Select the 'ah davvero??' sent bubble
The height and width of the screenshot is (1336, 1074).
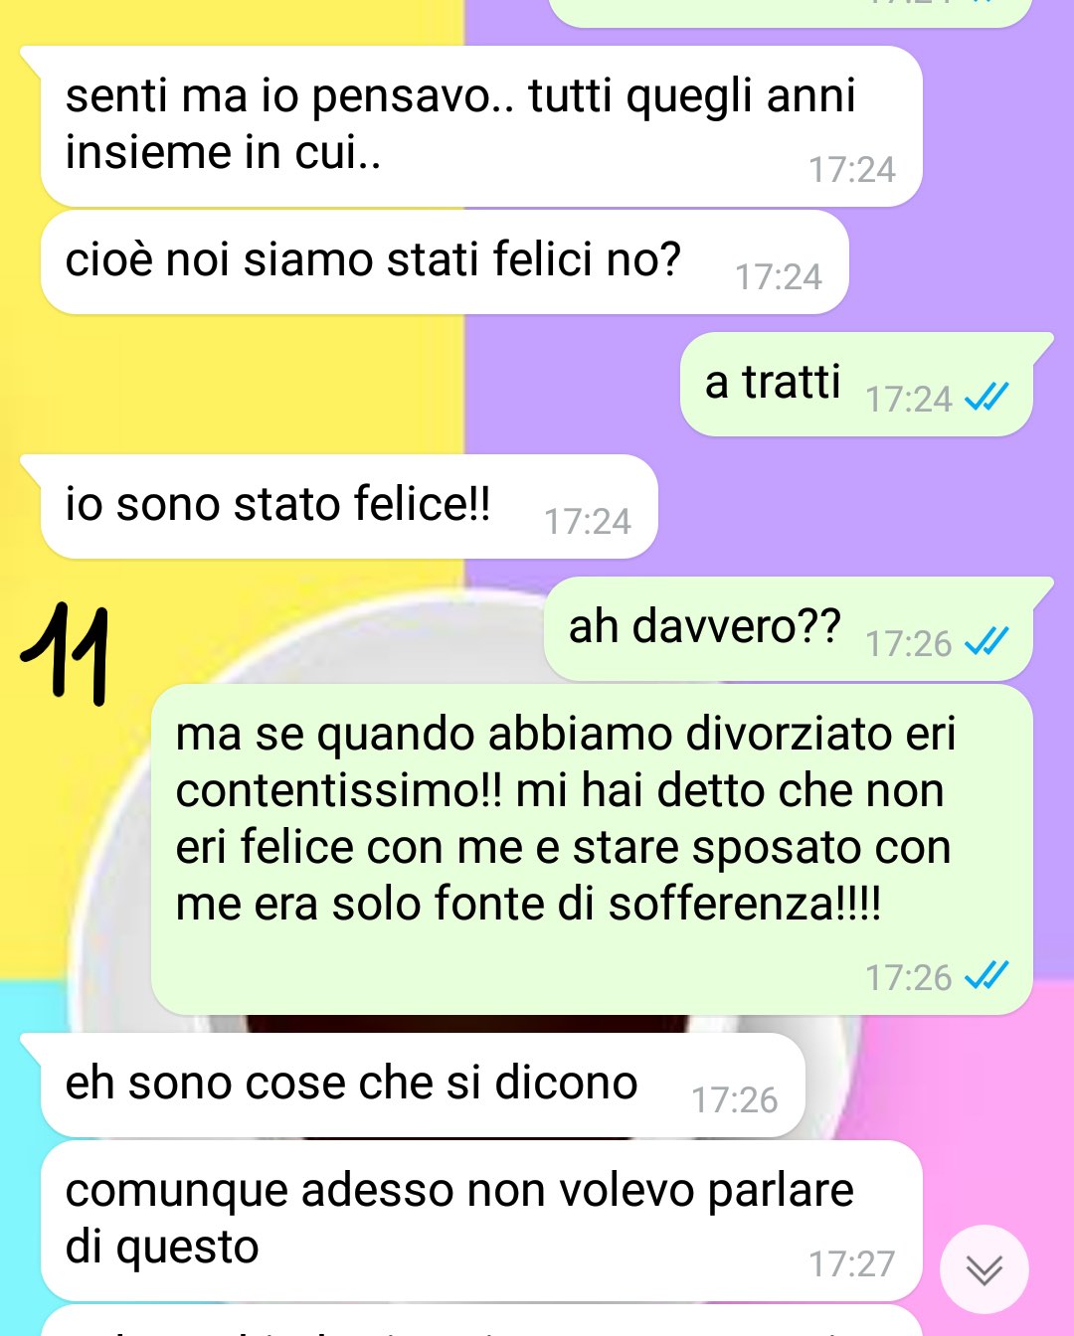(x=789, y=628)
